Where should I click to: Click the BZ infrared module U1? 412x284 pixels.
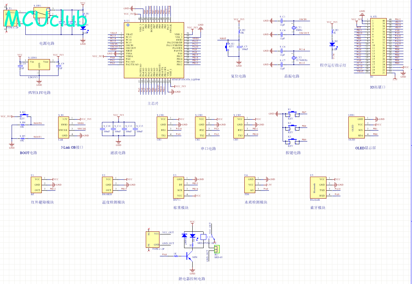37,185
